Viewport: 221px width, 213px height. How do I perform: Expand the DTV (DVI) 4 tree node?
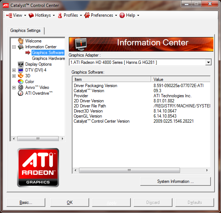pyautogui.click(x=14, y=70)
